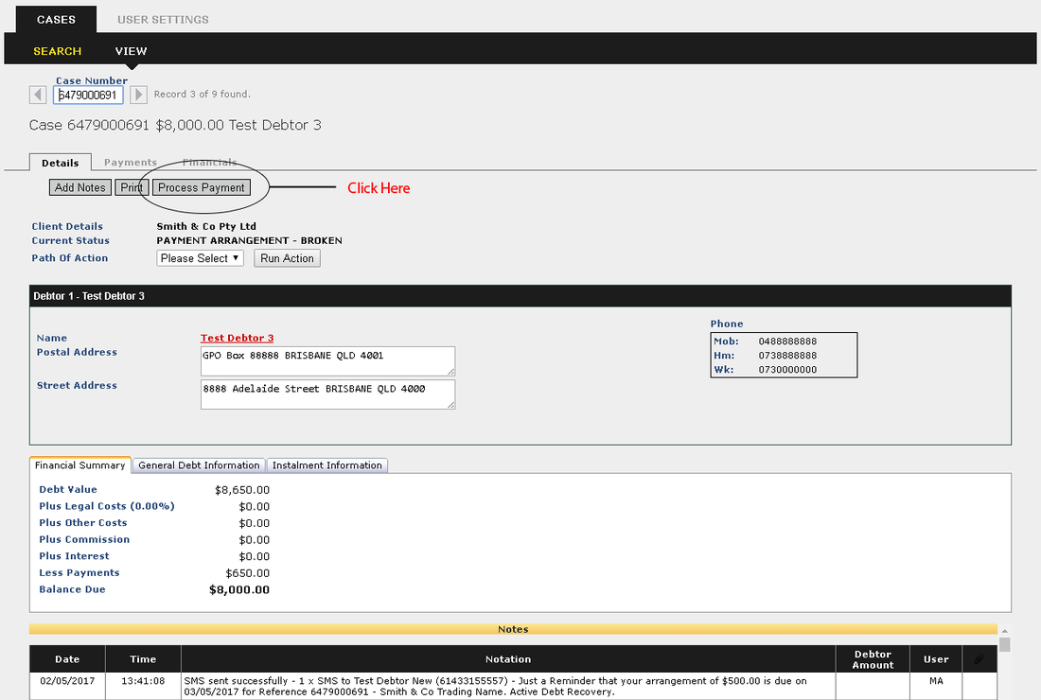Select the Instalment Information tab
This screenshot has width=1041, height=700.
coord(327,465)
